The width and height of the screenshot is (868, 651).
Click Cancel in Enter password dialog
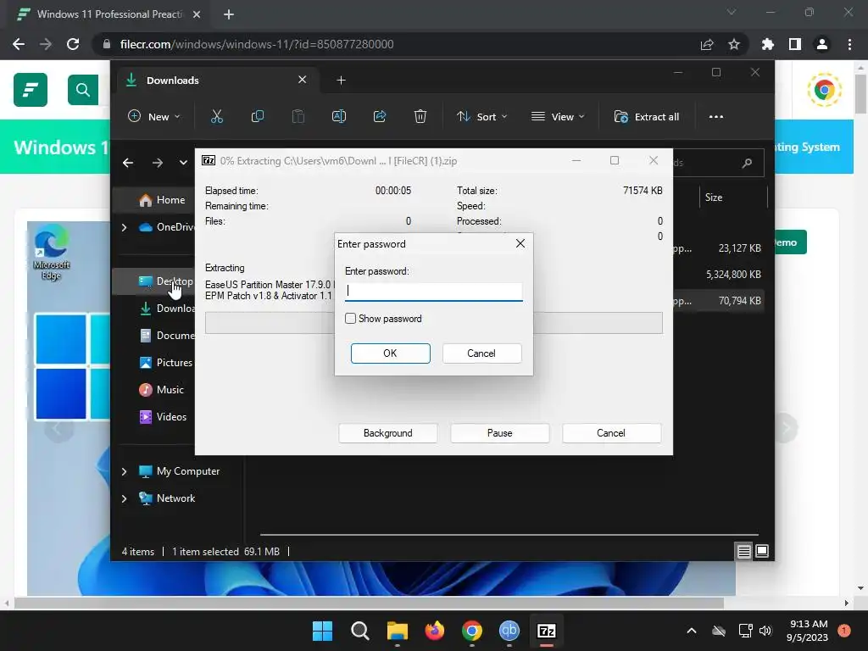coord(481,353)
